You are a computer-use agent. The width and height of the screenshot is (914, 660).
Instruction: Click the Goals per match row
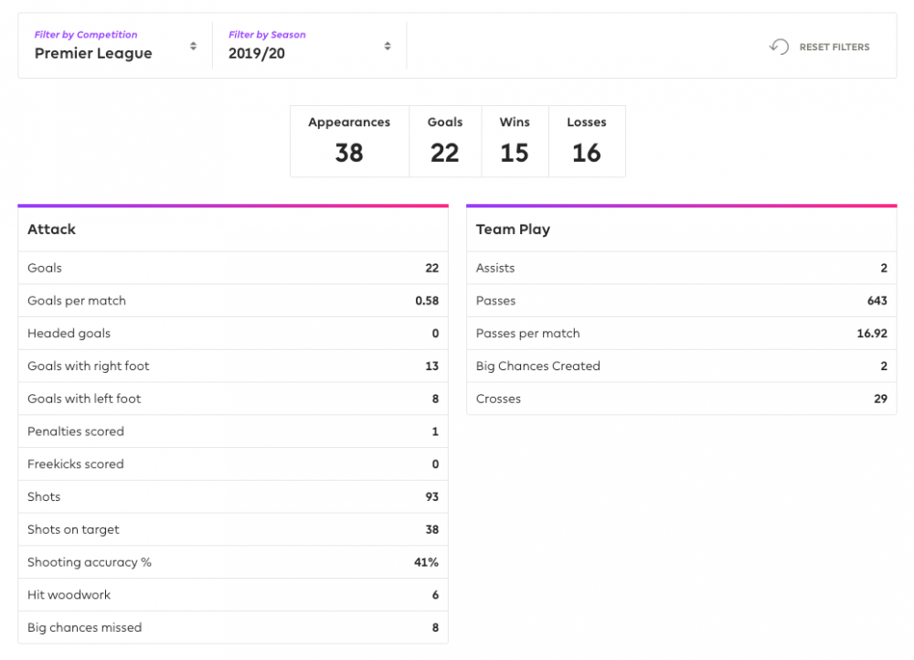pos(233,301)
